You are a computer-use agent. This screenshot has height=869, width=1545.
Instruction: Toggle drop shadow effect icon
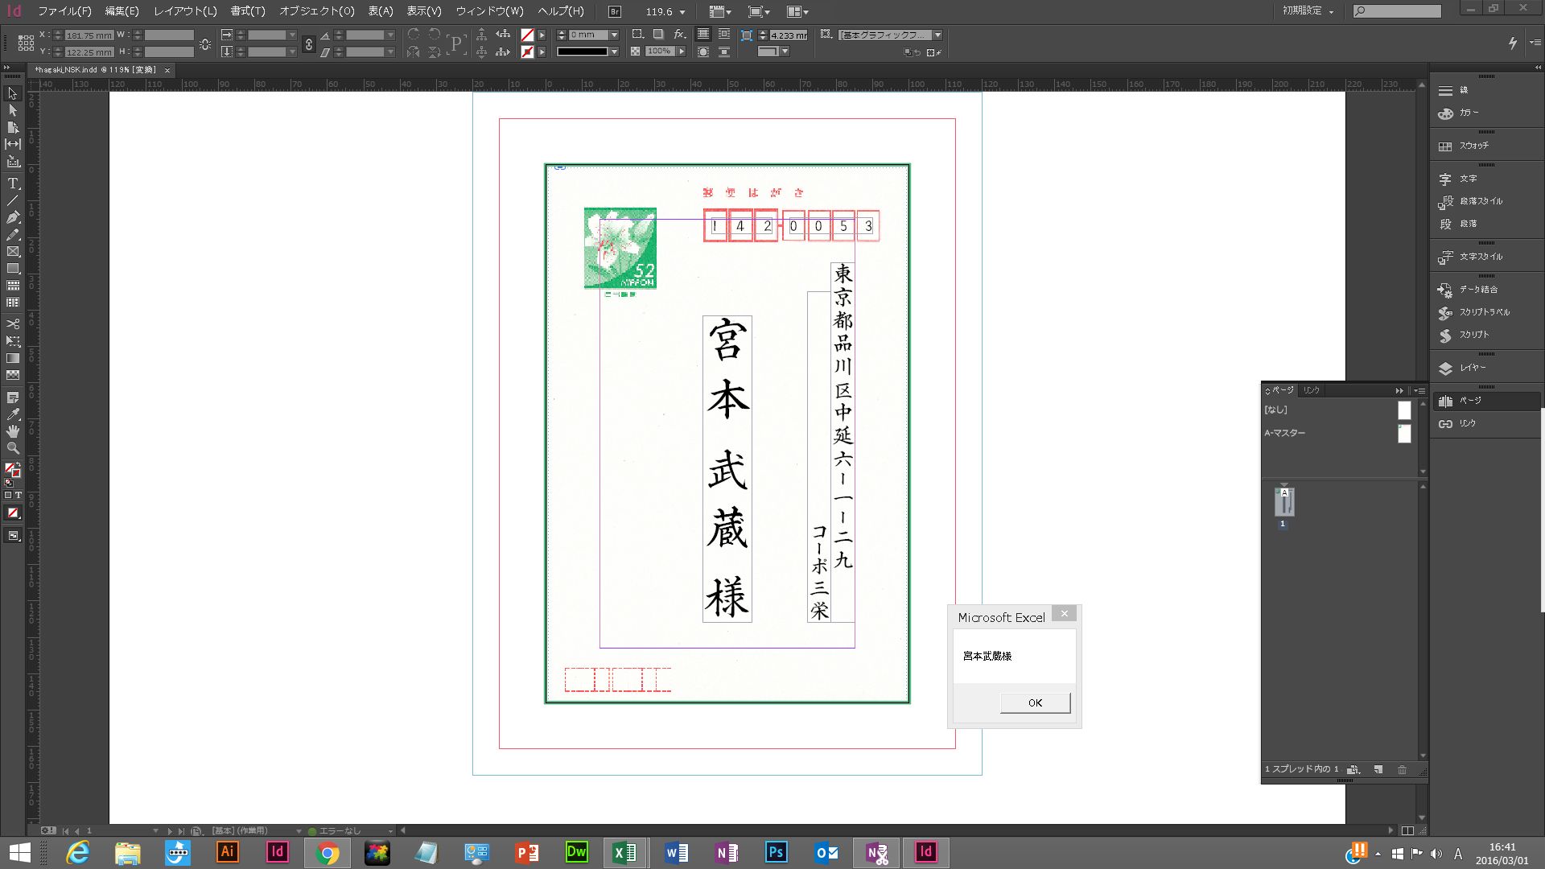658,35
